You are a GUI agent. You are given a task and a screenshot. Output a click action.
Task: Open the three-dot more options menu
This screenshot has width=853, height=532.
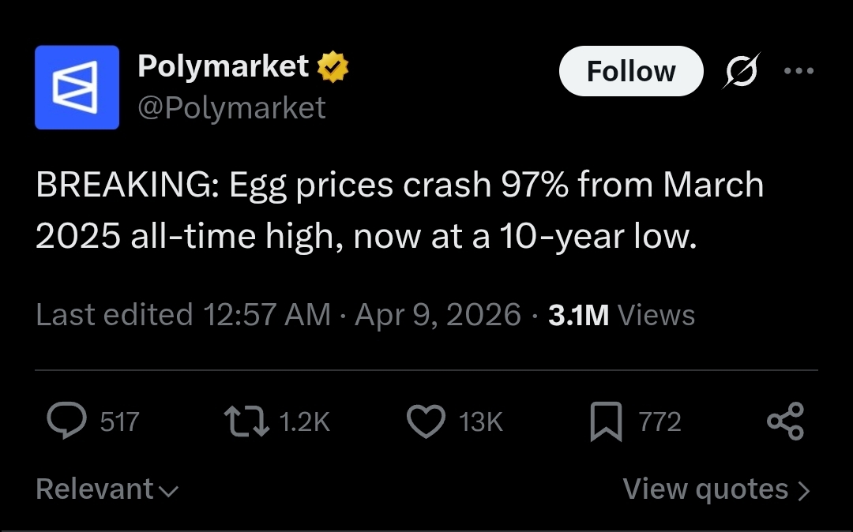coord(799,70)
